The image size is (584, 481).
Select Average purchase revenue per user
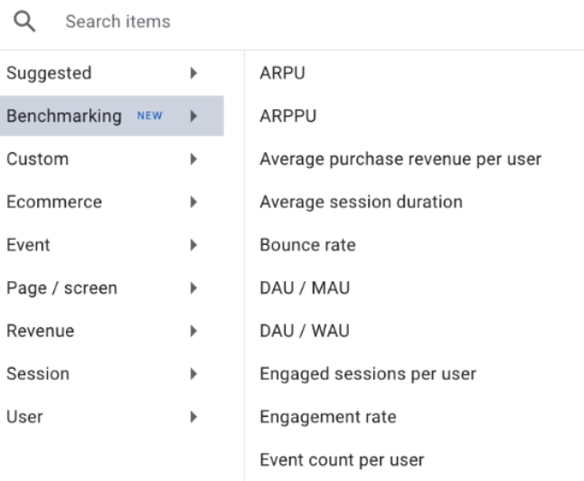(400, 159)
